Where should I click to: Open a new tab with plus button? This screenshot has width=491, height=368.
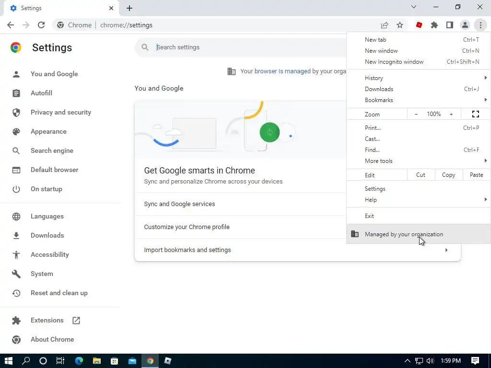coord(129,8)
